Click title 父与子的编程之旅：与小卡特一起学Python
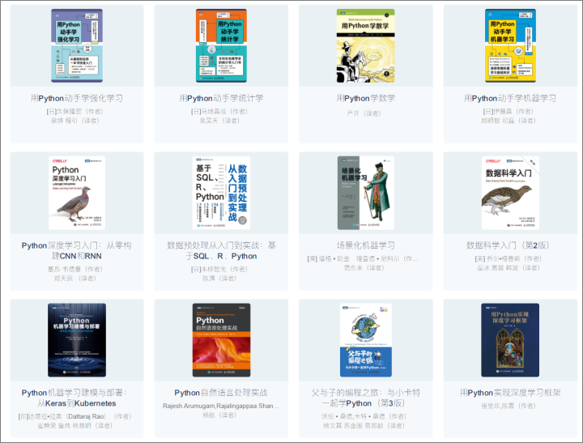583x443 pixels. tap(365, 398)
